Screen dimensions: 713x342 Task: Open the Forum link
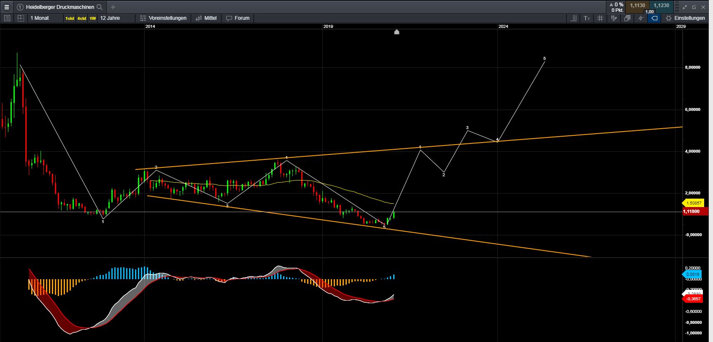[x=238, y=18]
